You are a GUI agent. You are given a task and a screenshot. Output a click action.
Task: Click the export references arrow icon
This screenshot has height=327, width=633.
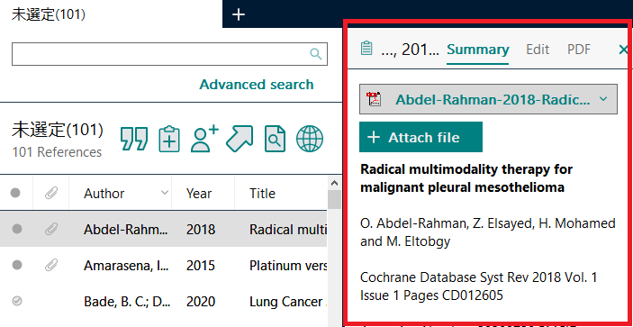click(240, 139)
